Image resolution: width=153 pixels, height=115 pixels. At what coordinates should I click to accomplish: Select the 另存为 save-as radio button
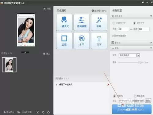114,96
